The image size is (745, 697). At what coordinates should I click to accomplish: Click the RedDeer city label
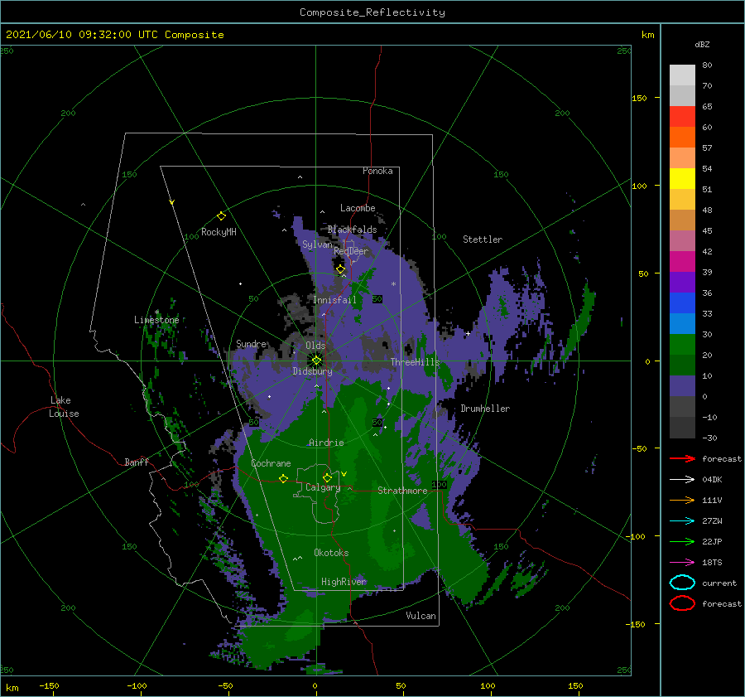click(351, 251)
